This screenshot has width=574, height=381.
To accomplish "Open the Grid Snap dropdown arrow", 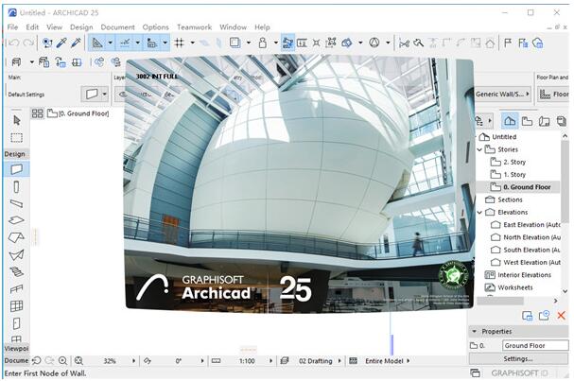I will pos(193,43).
